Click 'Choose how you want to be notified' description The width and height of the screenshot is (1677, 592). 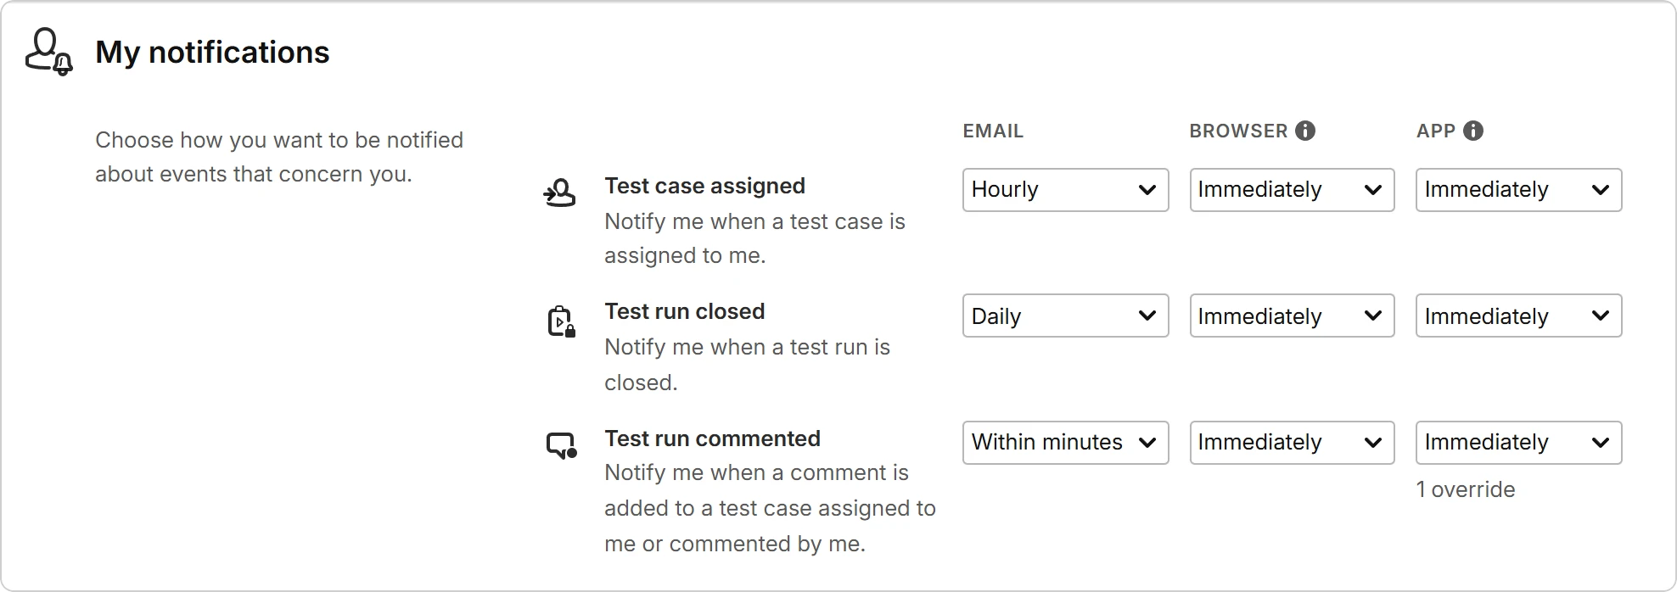click(x=279, y=157)
